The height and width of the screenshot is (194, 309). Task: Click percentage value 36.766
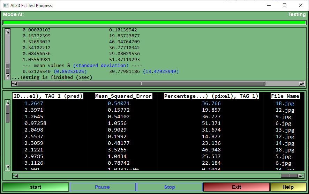pos(211,103)
